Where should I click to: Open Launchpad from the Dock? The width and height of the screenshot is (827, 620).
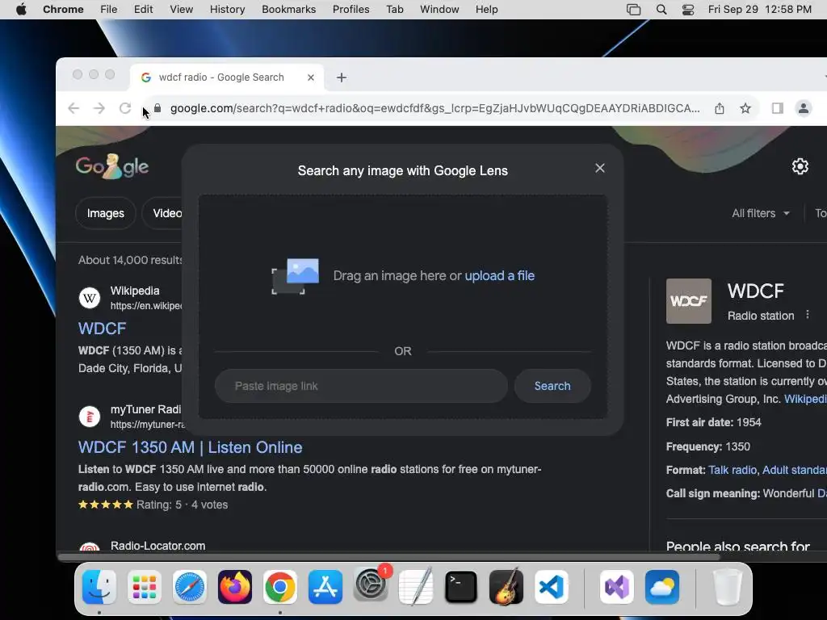(145, 587)
